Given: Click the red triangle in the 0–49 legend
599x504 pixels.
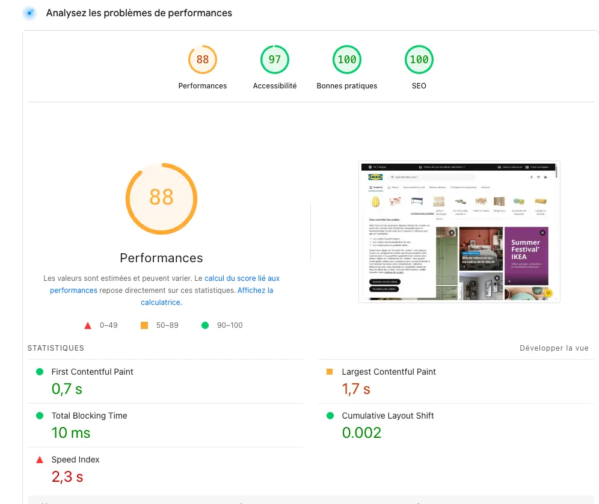Looking at the screenshot, I should coord(87,325).
